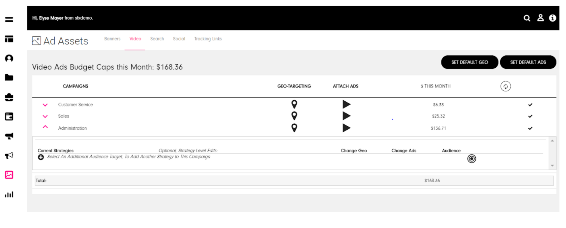The height and width of the screenshot is (228, 566).
Task: Click attach ads play icon for Sales
Action: point(346,116)
